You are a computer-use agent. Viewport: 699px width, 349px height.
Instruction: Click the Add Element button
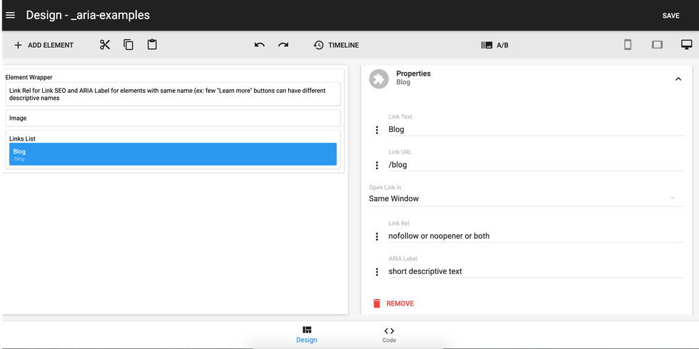coord(44,45)
